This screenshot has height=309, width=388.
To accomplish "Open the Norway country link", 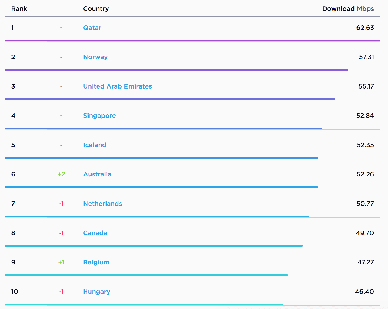I will click(x=95, y=57).
